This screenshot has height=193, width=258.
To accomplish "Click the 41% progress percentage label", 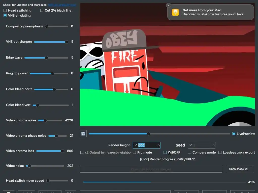I will (251, 182).
